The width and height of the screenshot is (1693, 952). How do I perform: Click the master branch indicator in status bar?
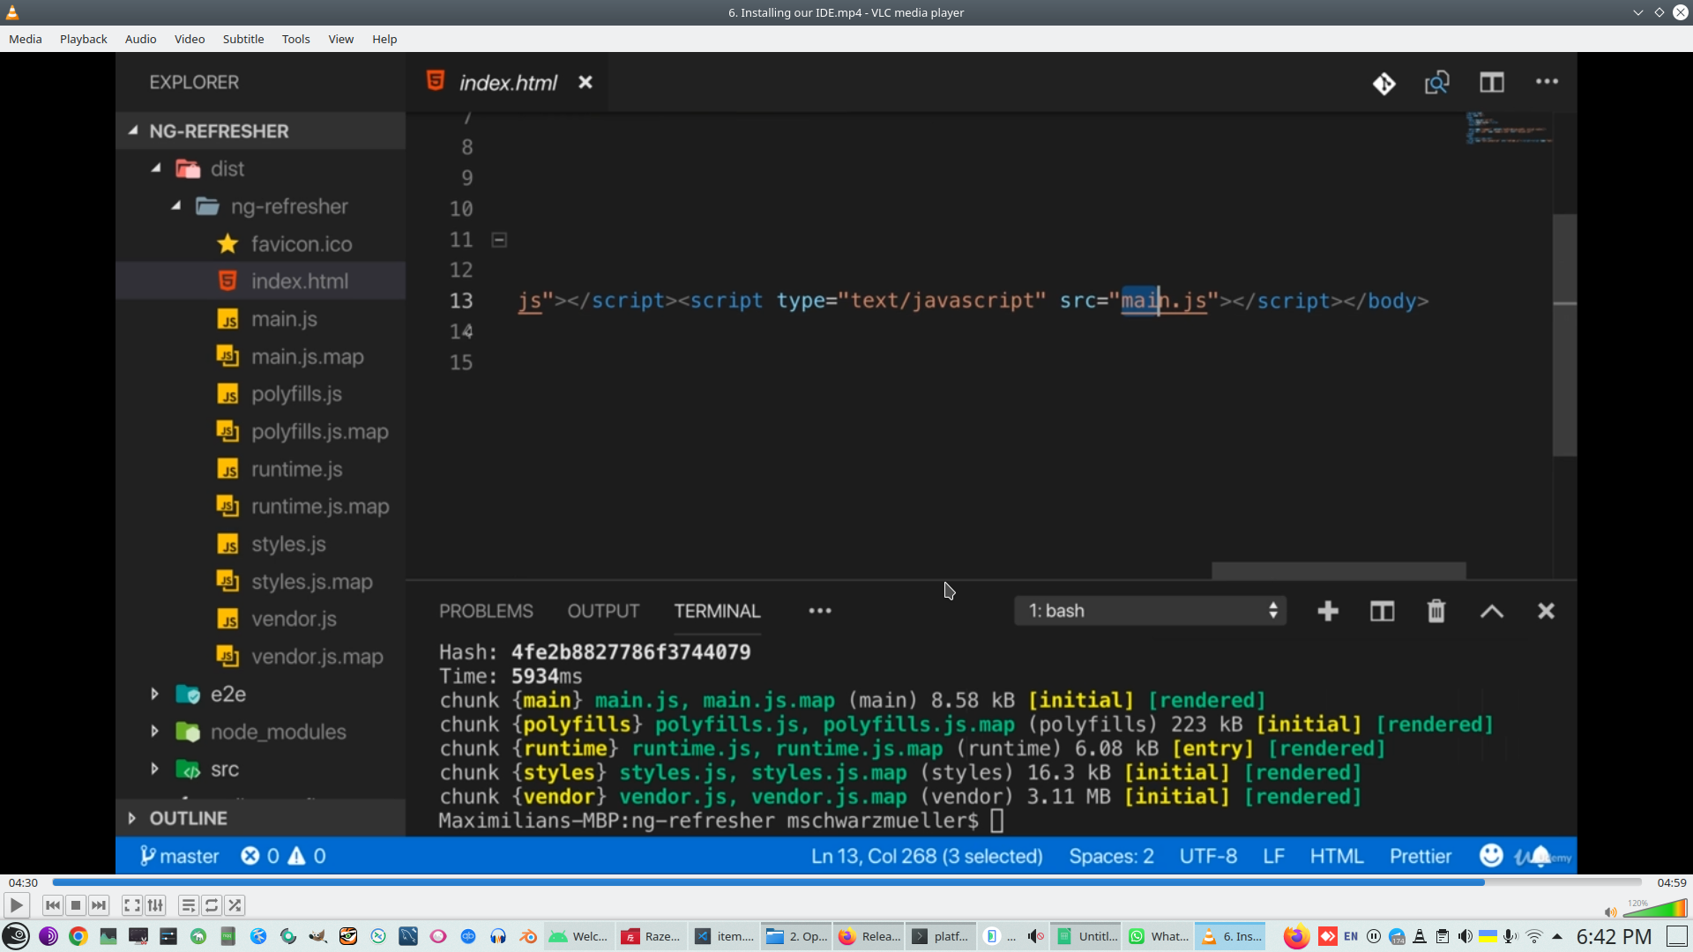[x=179, y=855]
